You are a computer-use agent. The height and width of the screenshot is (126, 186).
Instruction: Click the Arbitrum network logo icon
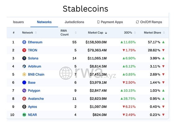(x=24, y=66)
